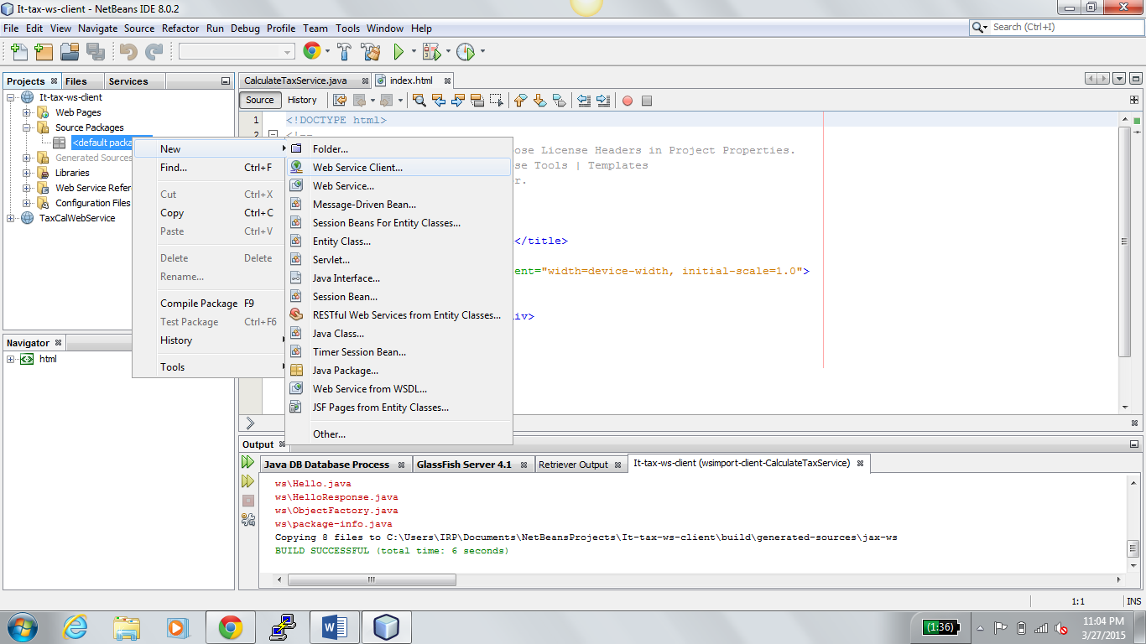Open the browser selection dropdown arrow
Viewport: 1146px width, 644px height.
(327, 52)
